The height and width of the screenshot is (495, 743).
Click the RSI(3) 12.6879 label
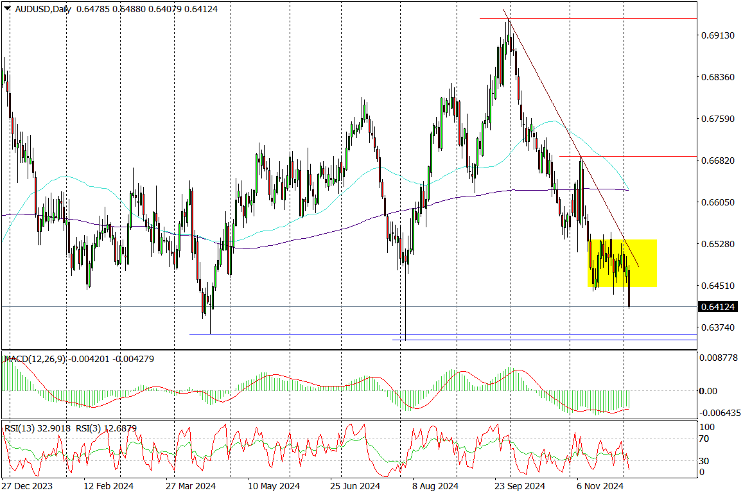(106, 428)
